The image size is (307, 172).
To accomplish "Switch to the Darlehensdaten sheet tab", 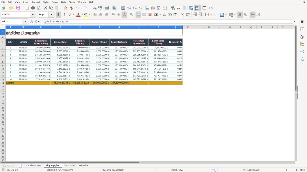I will coord(34,166).
